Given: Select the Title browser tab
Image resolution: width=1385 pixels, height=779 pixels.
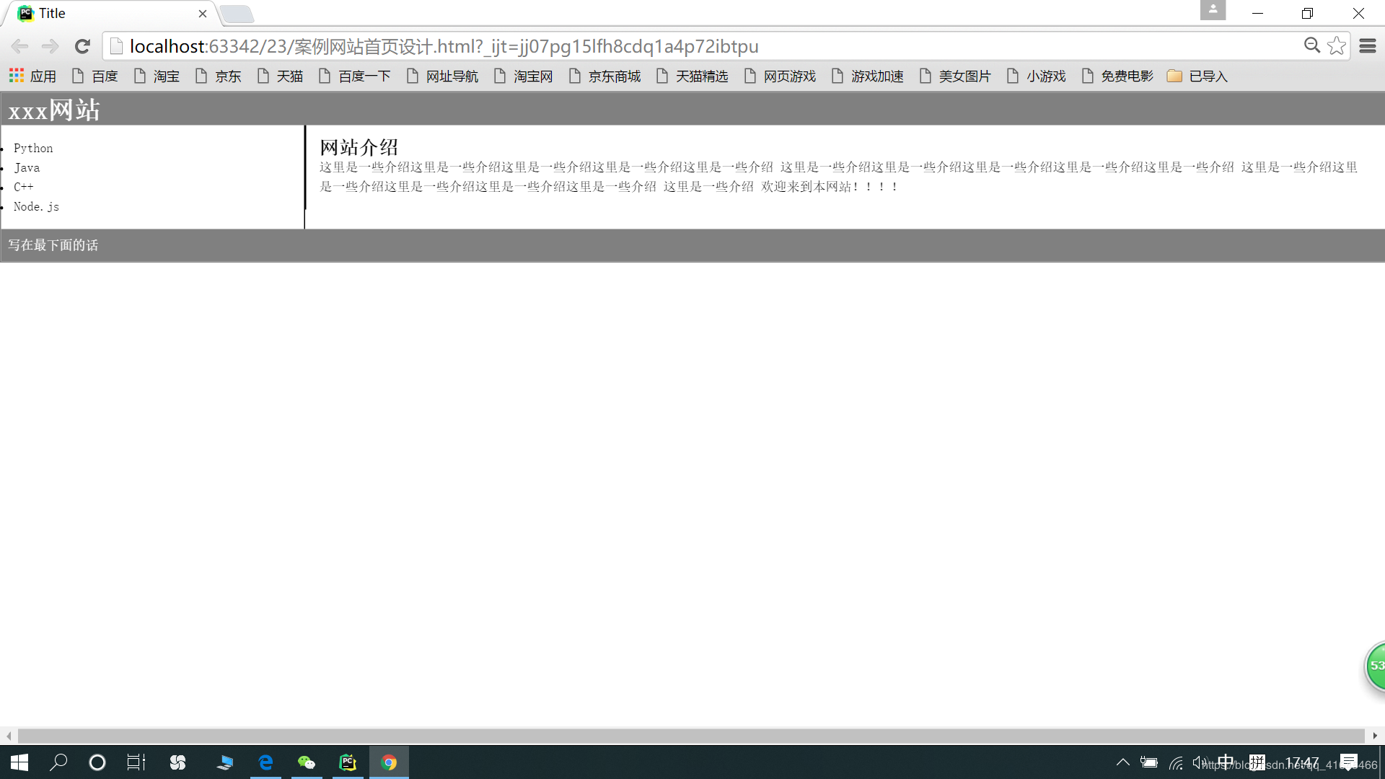Looking at the screenshot, I should (108, 13).
